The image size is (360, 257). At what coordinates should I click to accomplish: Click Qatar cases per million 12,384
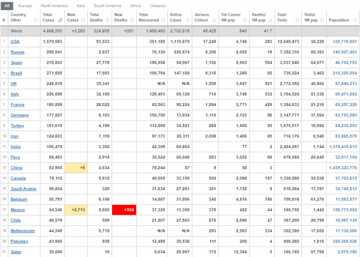click(x=240, y=252)
